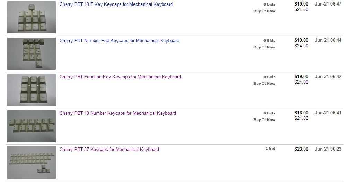Image resolution: width=355 pixels, height=182 pixels.
Task: Click the $16.00 bid price for Number keycaps
Action: coord(301,113)
